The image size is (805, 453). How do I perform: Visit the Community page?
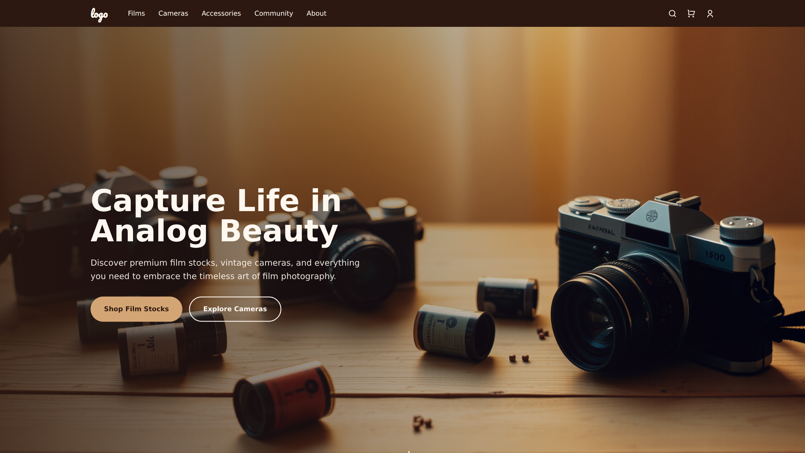point(274,13)
